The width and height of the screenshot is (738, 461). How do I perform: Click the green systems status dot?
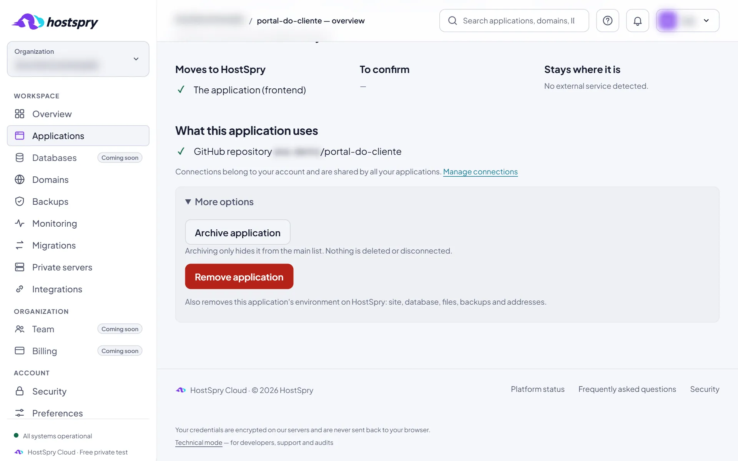(16, 436)
